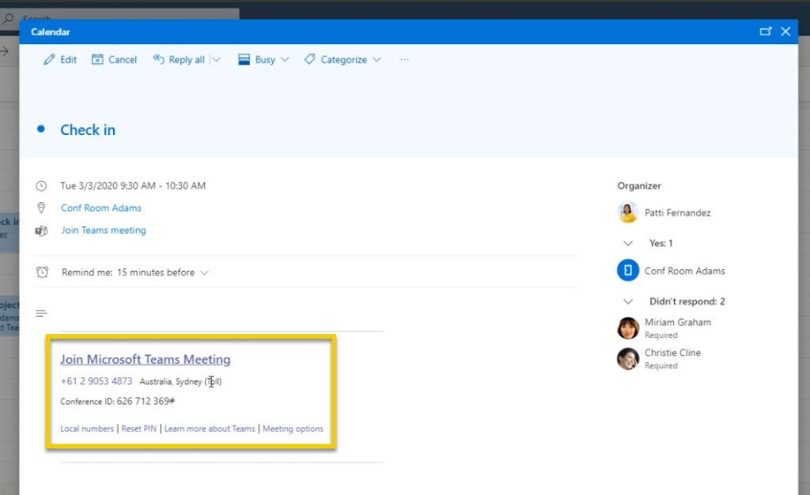This screenshot has width=810, height=495.
Task: Open the Join Microsoft Teams Meeting link
Action: pyautogui.click(x=146, y=359)
